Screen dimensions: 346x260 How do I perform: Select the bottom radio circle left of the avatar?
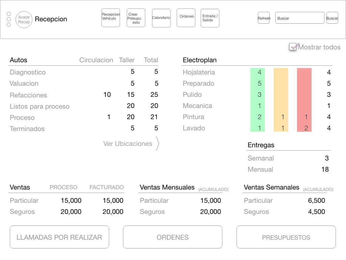[x=9, y=25]
